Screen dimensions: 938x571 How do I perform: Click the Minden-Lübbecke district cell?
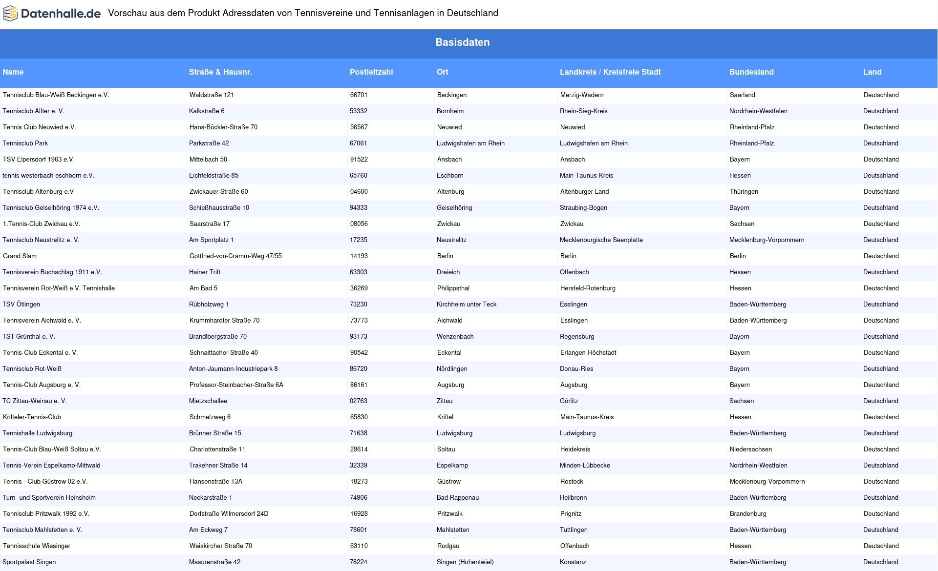coord(585,466)
